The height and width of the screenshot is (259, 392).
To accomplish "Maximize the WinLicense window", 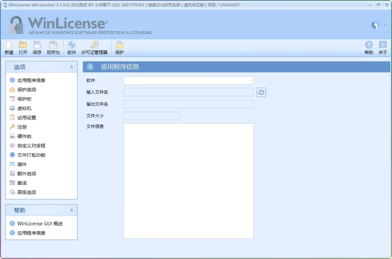I will tap(378, 5).
